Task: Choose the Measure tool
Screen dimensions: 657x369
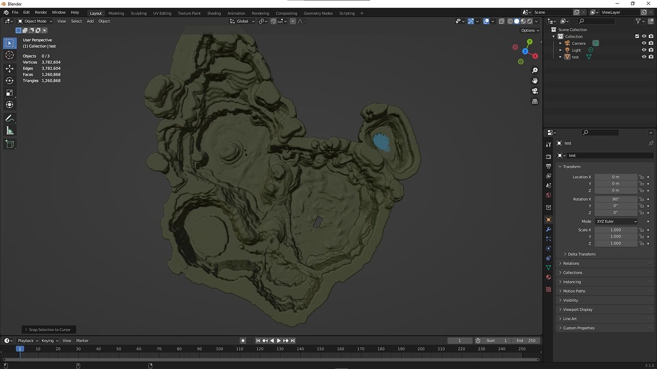Action: point(10,131)
